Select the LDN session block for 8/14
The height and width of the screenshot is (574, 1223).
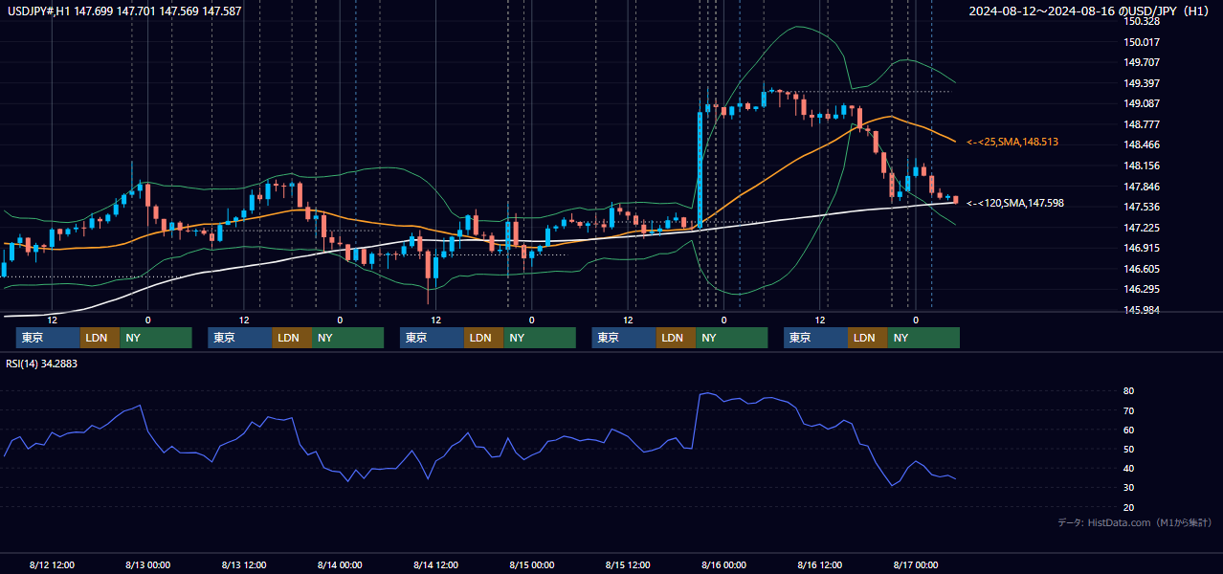click(x=483, y=338)
